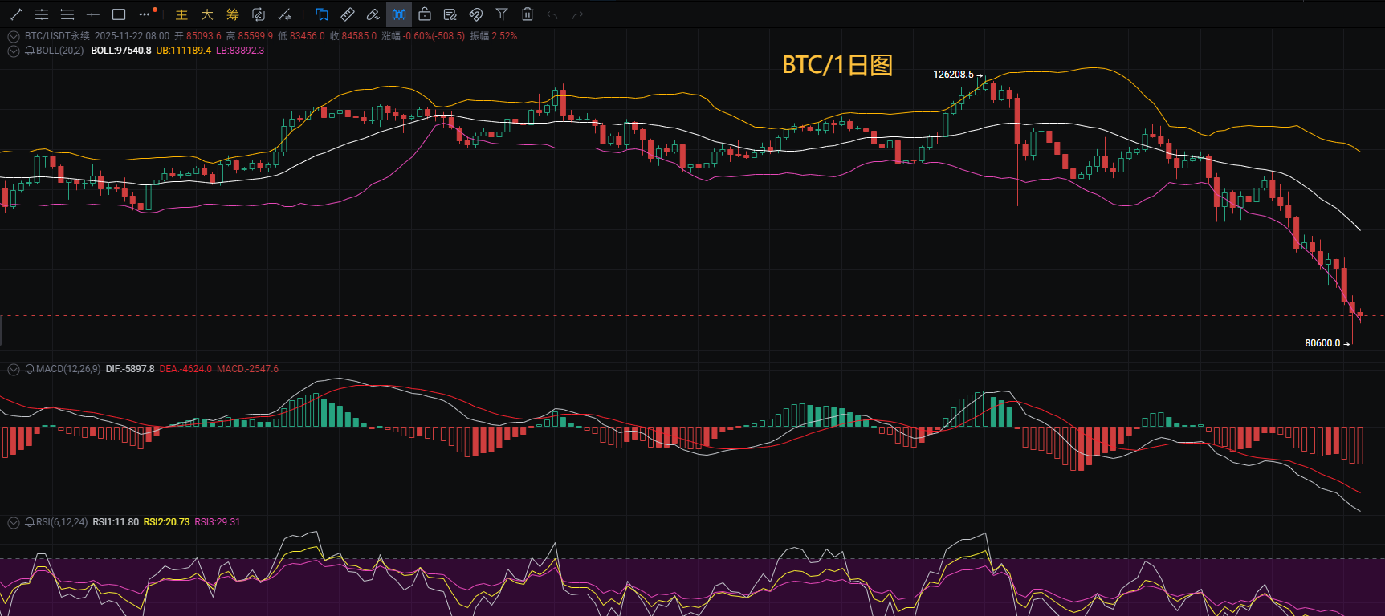Toggle the MACD indicator alert bell
The height and width of the screenshot is (616, 1385).
[x=30, y=369]
